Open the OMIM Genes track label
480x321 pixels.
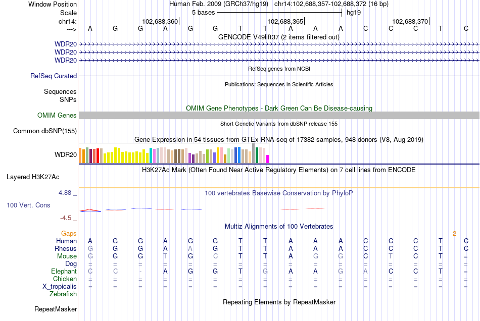coord(57,115)
